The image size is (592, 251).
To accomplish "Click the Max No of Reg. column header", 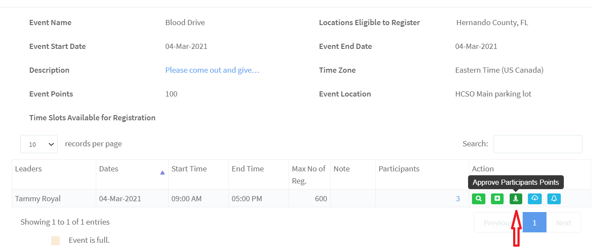I will point(309,174).
